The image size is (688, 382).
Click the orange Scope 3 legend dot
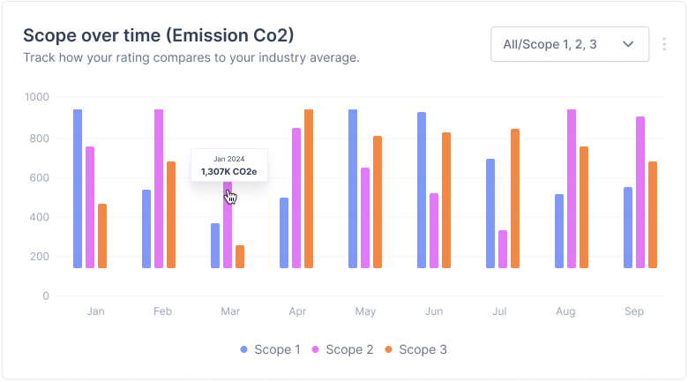[x=388, y=350]
